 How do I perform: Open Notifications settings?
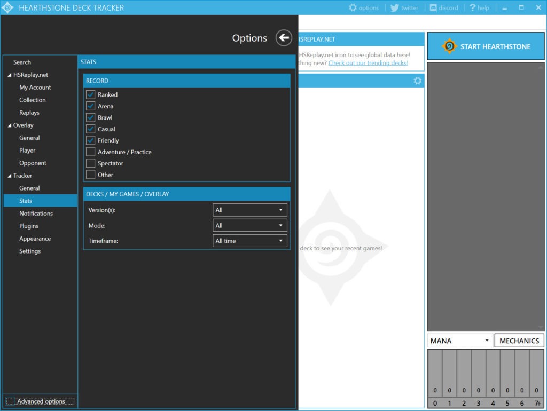[x=36, y=214]
